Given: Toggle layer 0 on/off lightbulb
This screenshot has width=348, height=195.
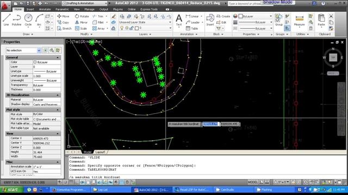Looking at the screenshot, I should click(x=122, y=28).
